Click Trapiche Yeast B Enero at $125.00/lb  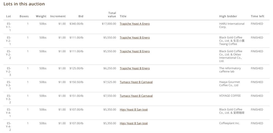[x=134, y=68]
